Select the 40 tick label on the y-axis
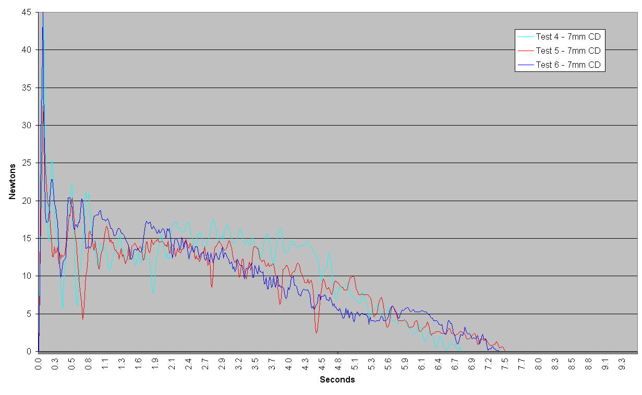Image resolution: width=642 pixels, height=395 pixels. [x=27, y=50]
